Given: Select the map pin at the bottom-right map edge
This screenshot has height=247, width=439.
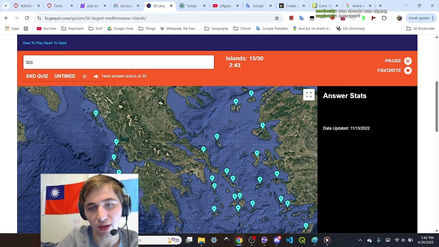Looking at the screenshot, I should (306, 226).
